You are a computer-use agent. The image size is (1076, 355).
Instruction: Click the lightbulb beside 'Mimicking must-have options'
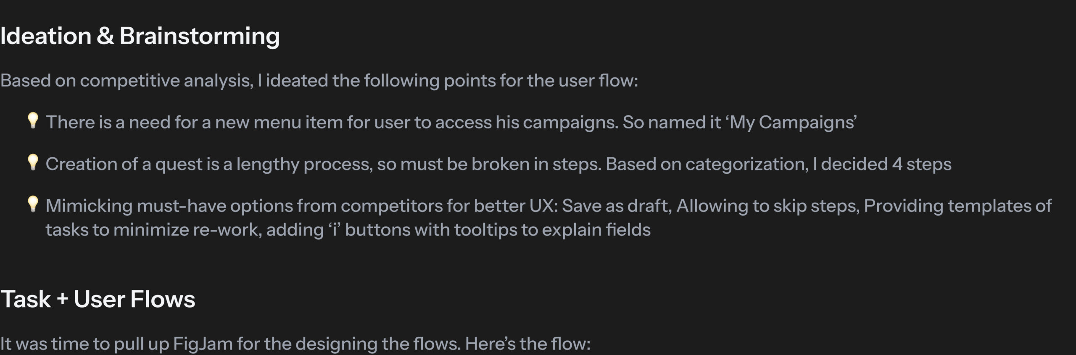pyautogui.click(x=33, y=204)
